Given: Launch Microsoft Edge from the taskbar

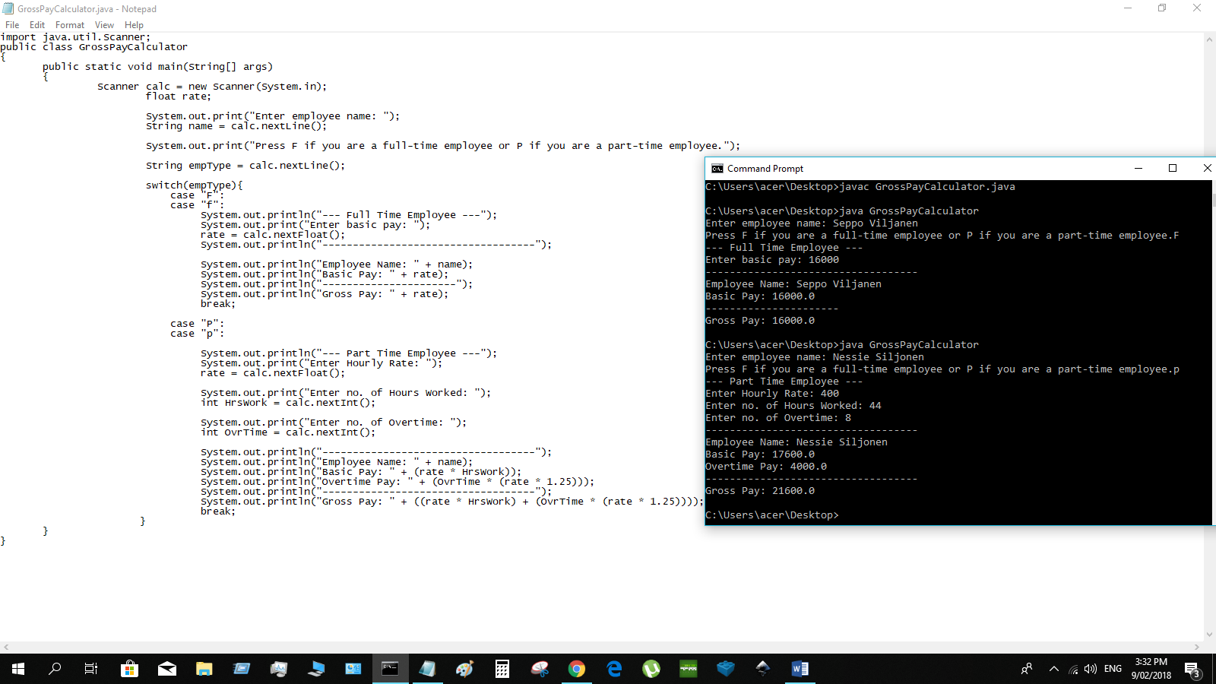Looking at the screenshot, I should coord(614,669).
